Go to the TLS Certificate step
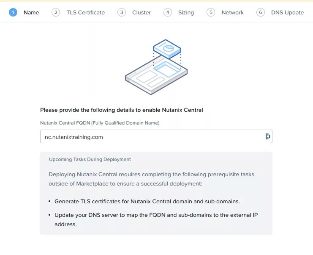Image resolution: width=313 pixels, height=255 pixels. (85, 13)
